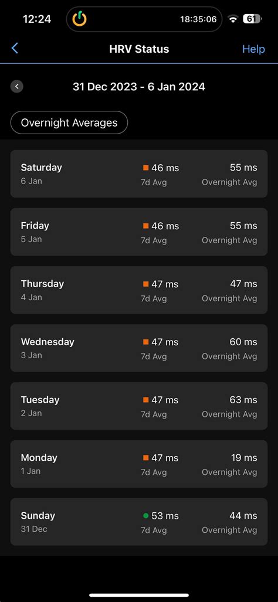This screenshot has height=602, width=278.
Task: Go to the previous week with the left chevron
Action: [x=17, y=86]
